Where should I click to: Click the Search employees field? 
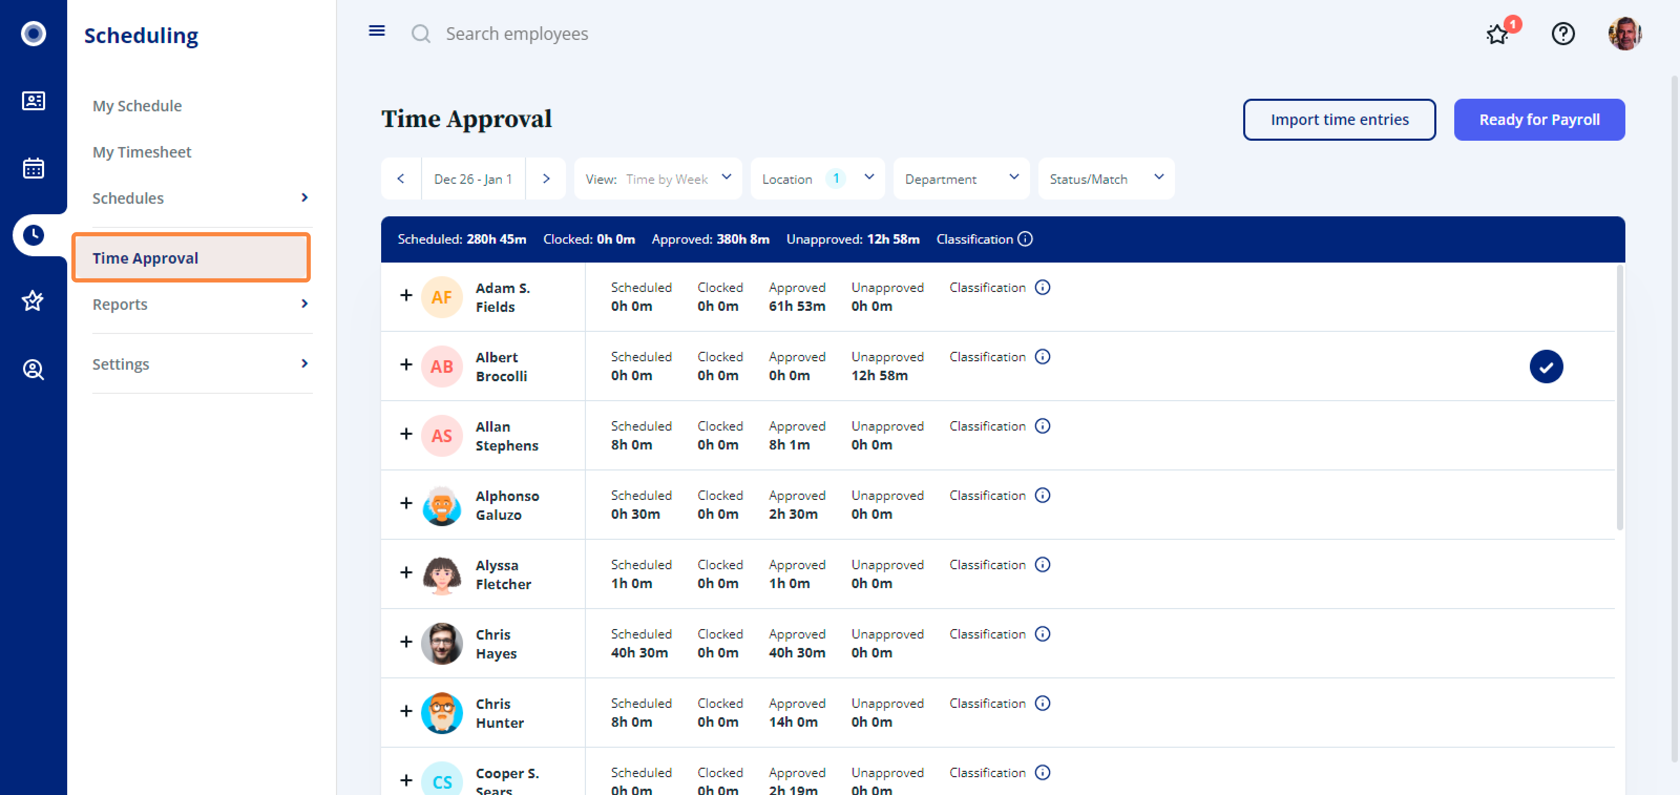pos(517,34)
